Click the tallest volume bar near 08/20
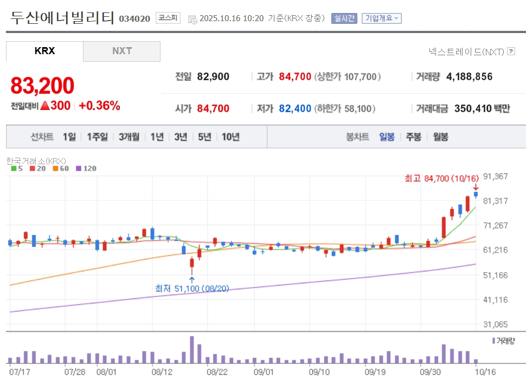Viewport: 526px width, 390px height. (192, 350)
